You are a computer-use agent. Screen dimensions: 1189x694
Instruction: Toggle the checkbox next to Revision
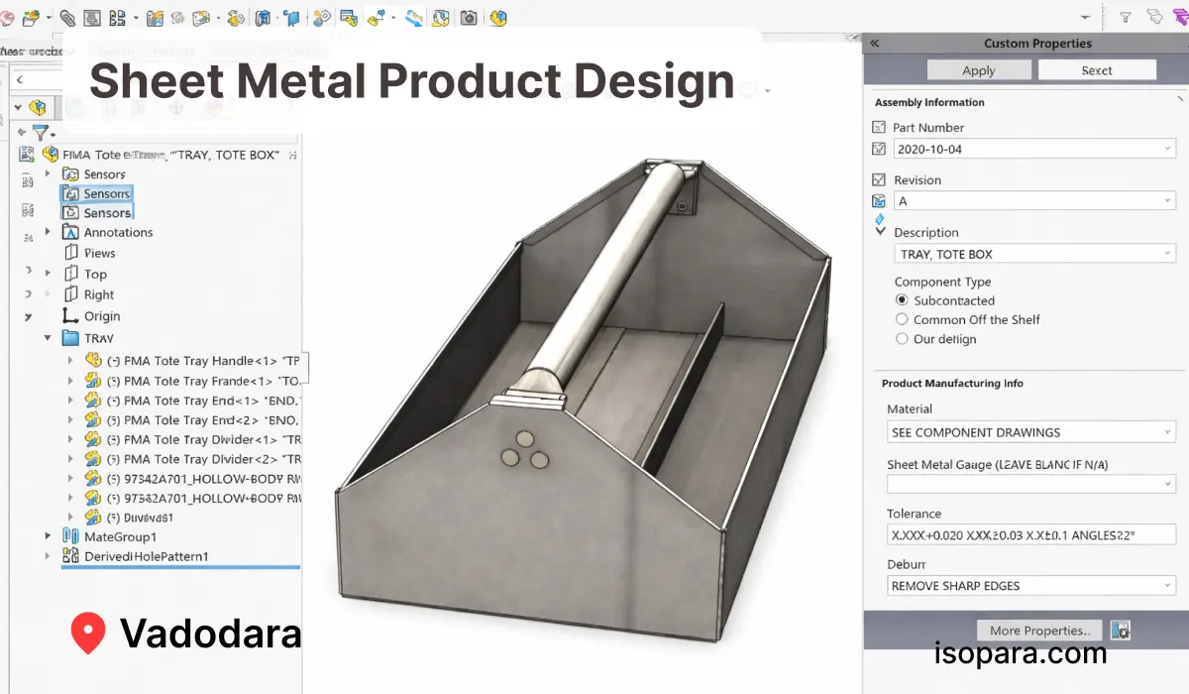[878, 179]
